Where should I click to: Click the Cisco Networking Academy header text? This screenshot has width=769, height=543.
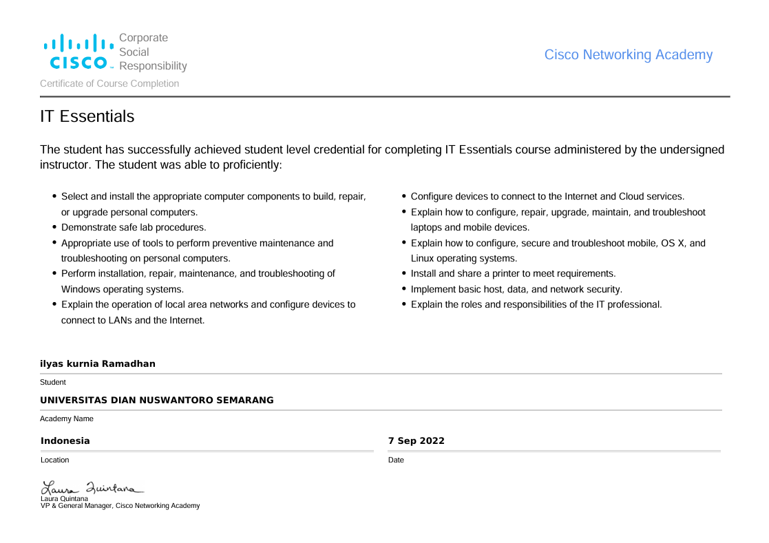[x=628, y=55]
